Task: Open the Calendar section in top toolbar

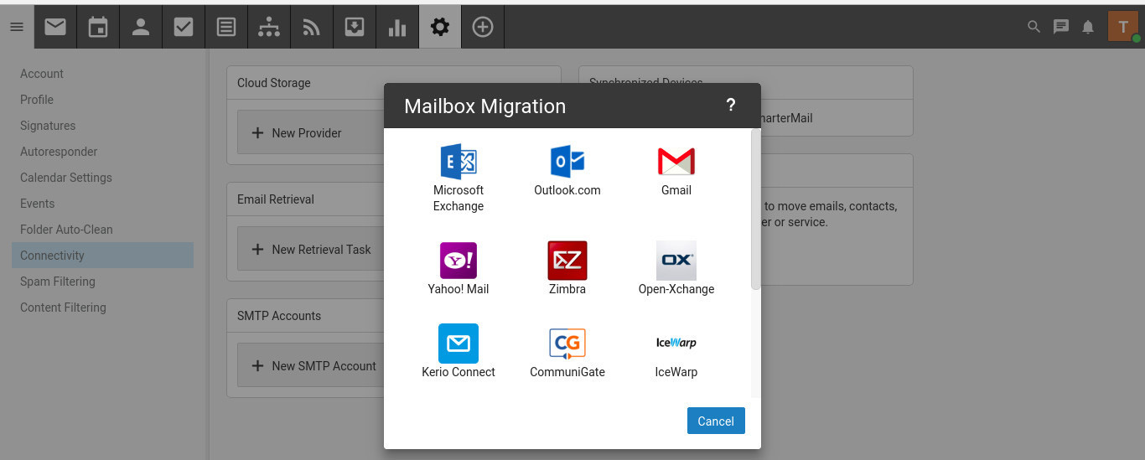Action: point(98,27)
